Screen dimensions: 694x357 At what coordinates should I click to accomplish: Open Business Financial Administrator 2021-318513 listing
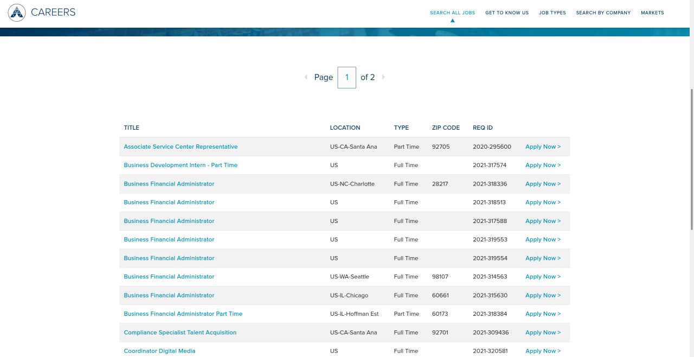tap(169, 202)
